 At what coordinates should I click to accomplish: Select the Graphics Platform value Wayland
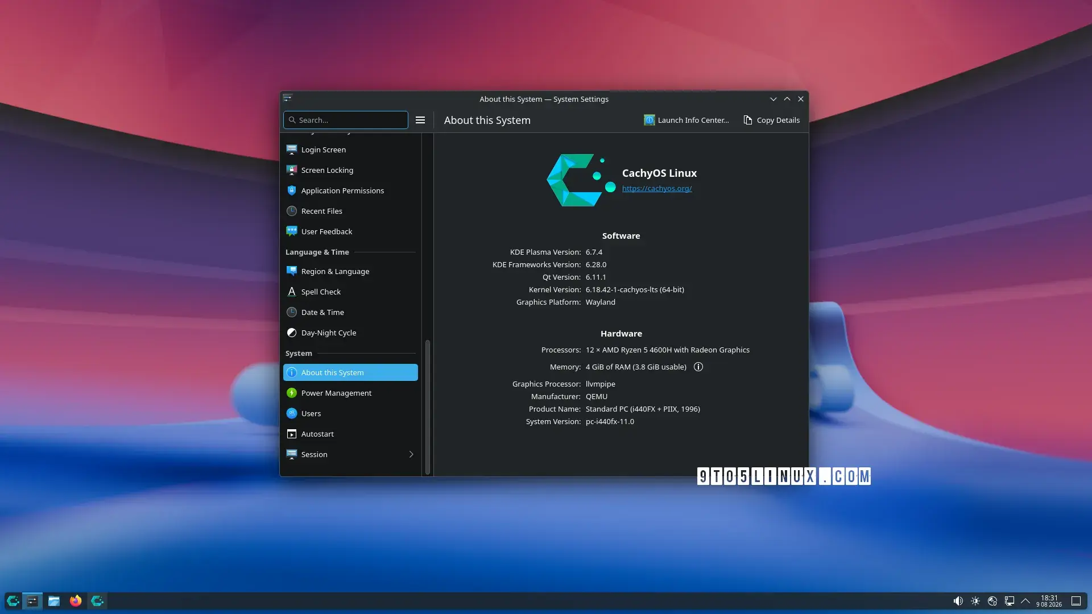pyautogui.click(x=601, y=302)
